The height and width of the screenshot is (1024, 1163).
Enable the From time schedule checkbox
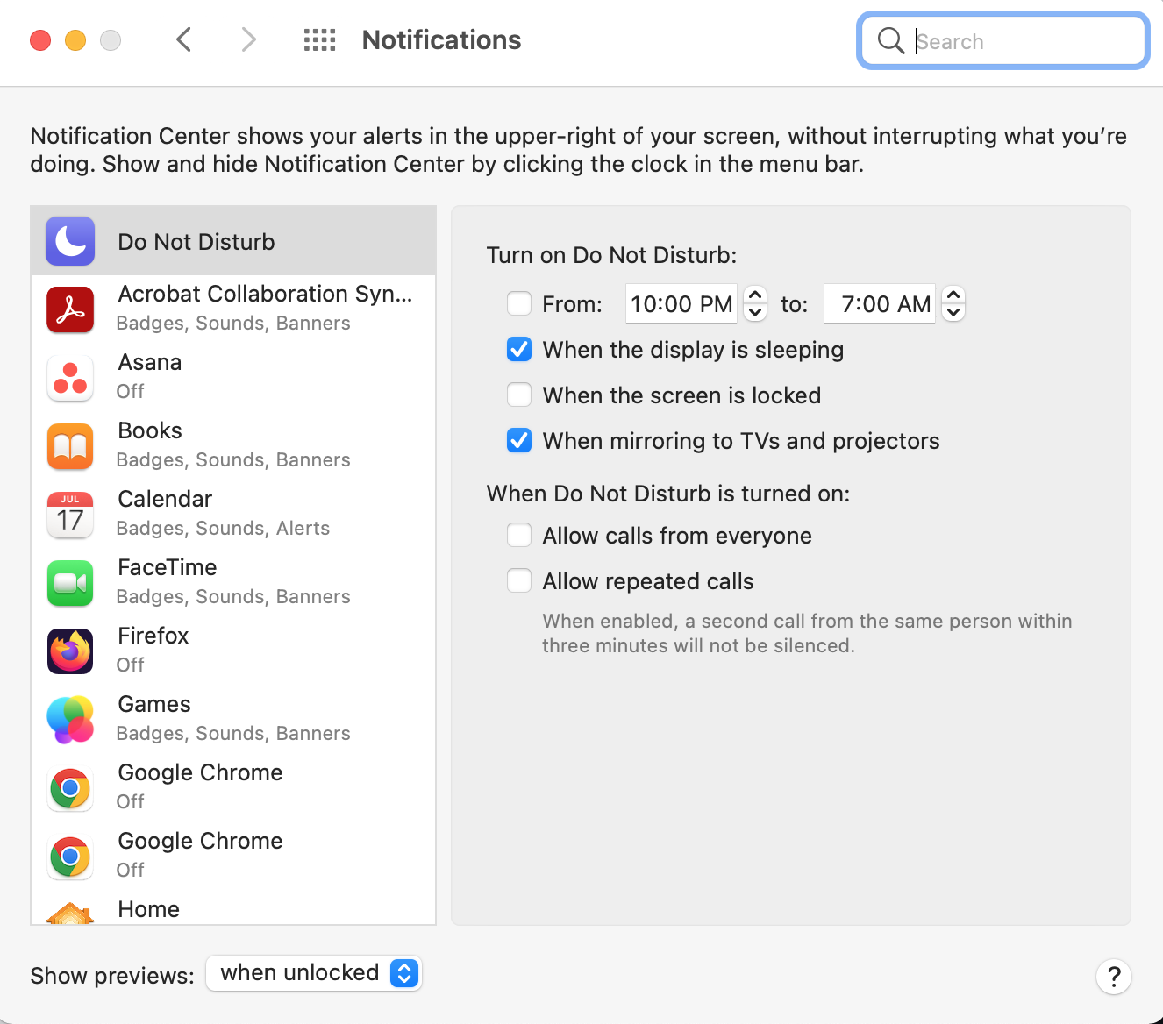(519, 303)
